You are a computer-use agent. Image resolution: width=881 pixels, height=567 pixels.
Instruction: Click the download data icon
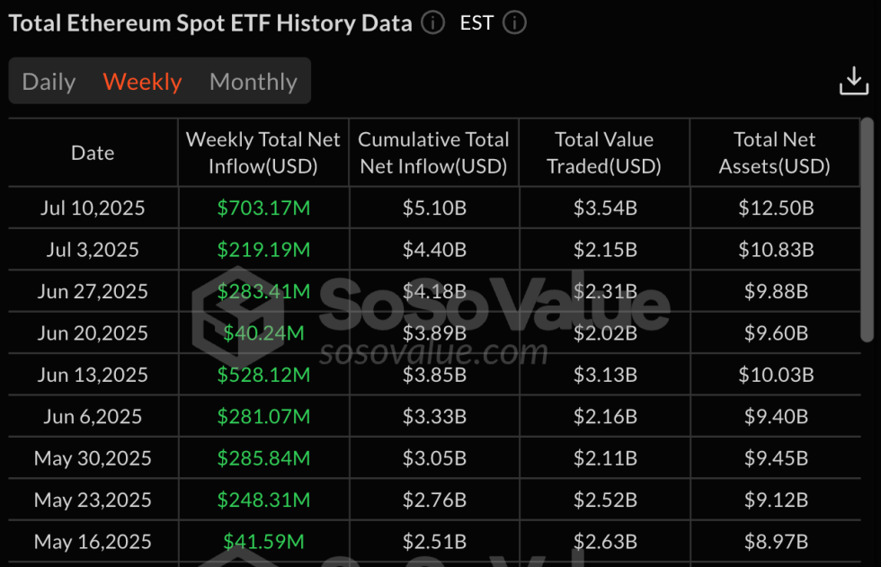(852, 81)
